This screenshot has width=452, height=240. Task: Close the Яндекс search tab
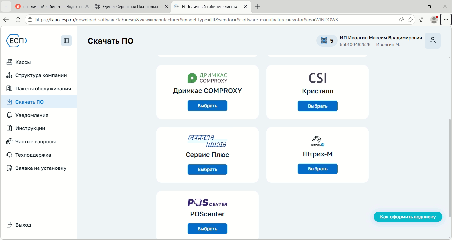coord(87,7)
